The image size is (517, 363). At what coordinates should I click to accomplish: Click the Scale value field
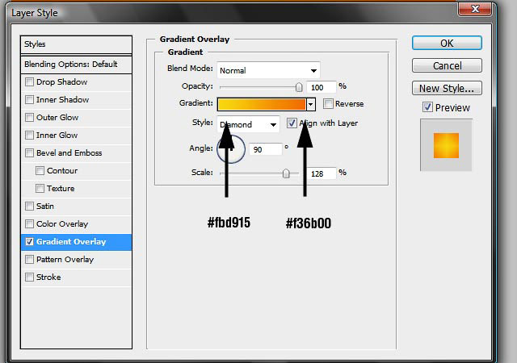click(x=322, y=173)
